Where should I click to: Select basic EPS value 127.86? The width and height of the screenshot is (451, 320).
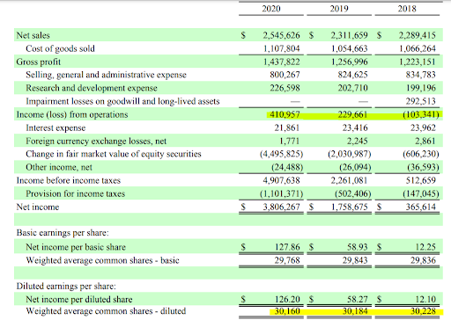click(287, 247)
